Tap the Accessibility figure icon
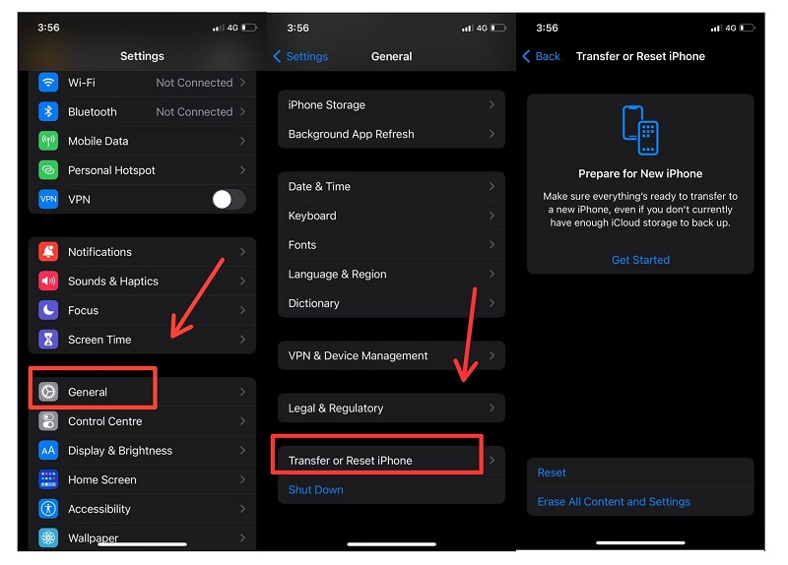Screen dimensions: 788x565 coord(48,509)
